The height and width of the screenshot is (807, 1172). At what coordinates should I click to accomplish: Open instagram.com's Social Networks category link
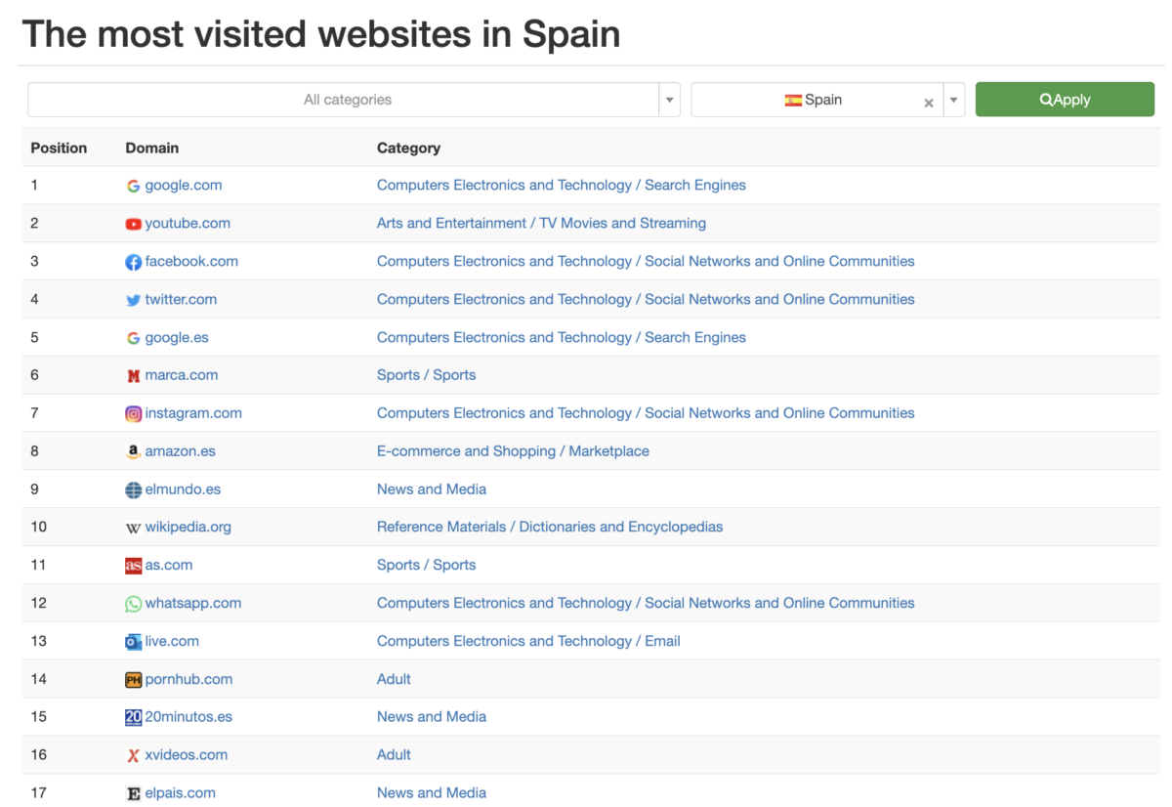[646, 413]
